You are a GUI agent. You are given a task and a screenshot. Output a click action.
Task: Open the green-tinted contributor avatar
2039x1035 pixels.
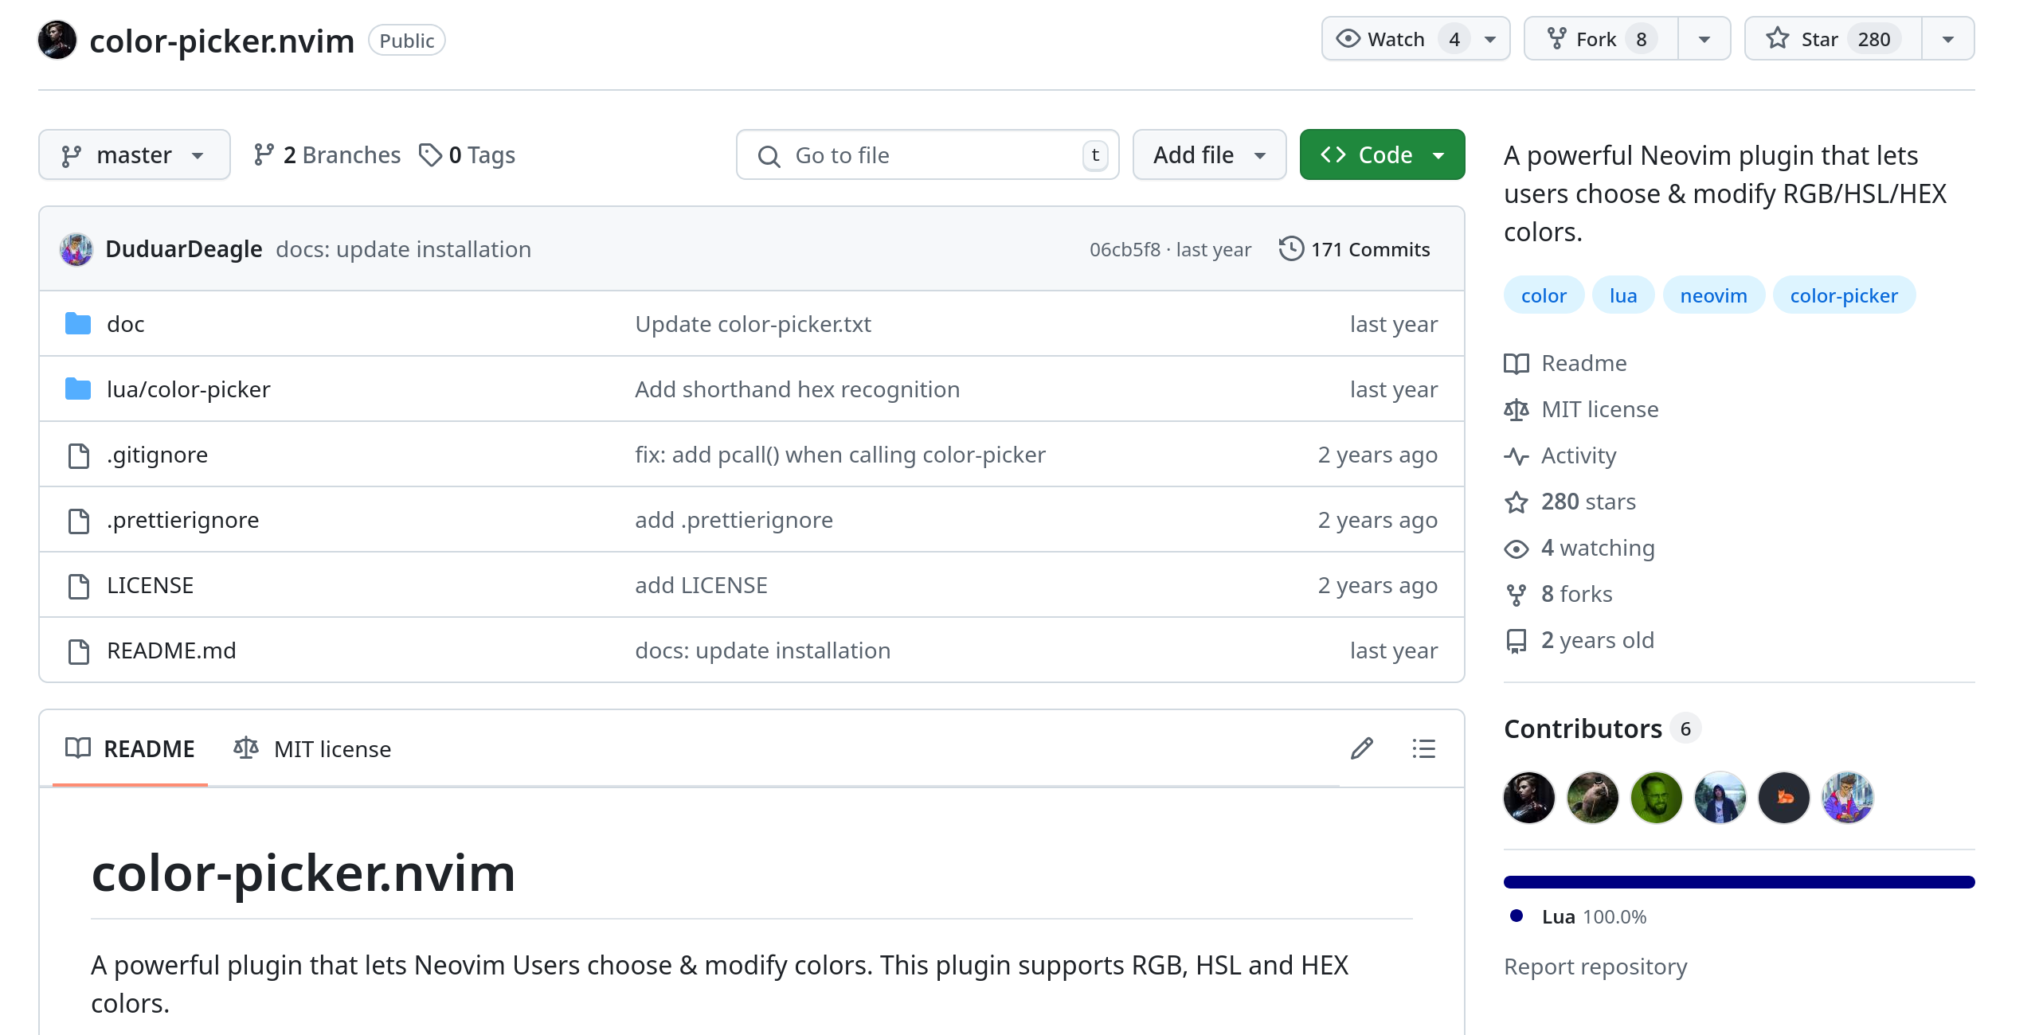coord(1657,797)
